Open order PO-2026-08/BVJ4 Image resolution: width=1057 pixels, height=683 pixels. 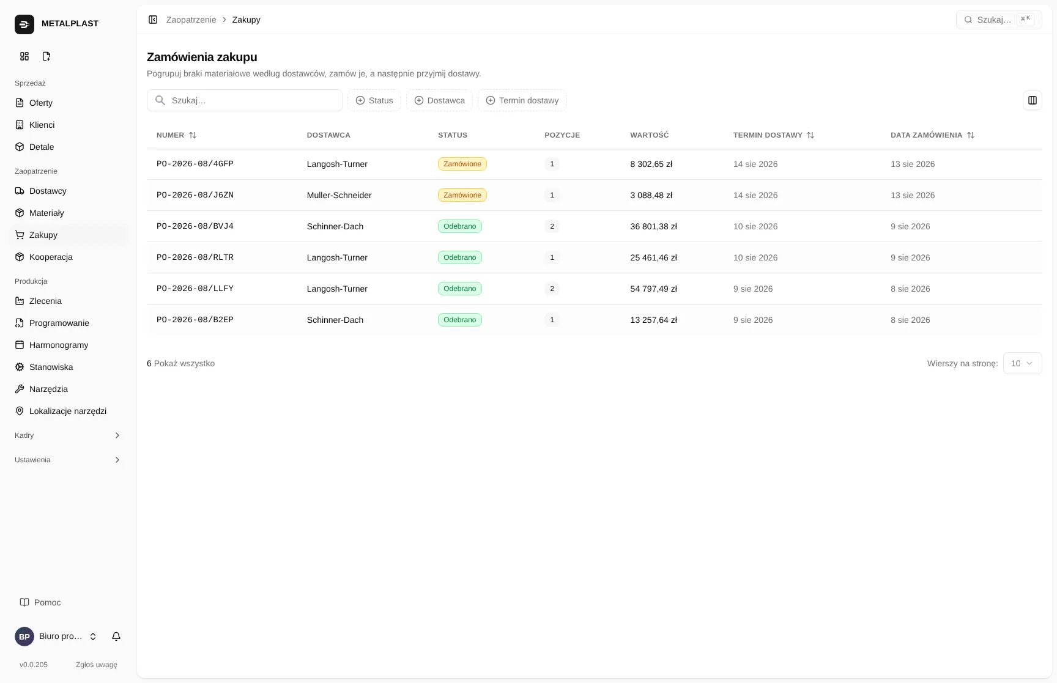tap(195, 226)
